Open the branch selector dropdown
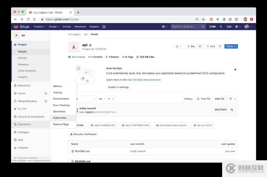This screenshot has height=177, width=267. click(86, 99)
